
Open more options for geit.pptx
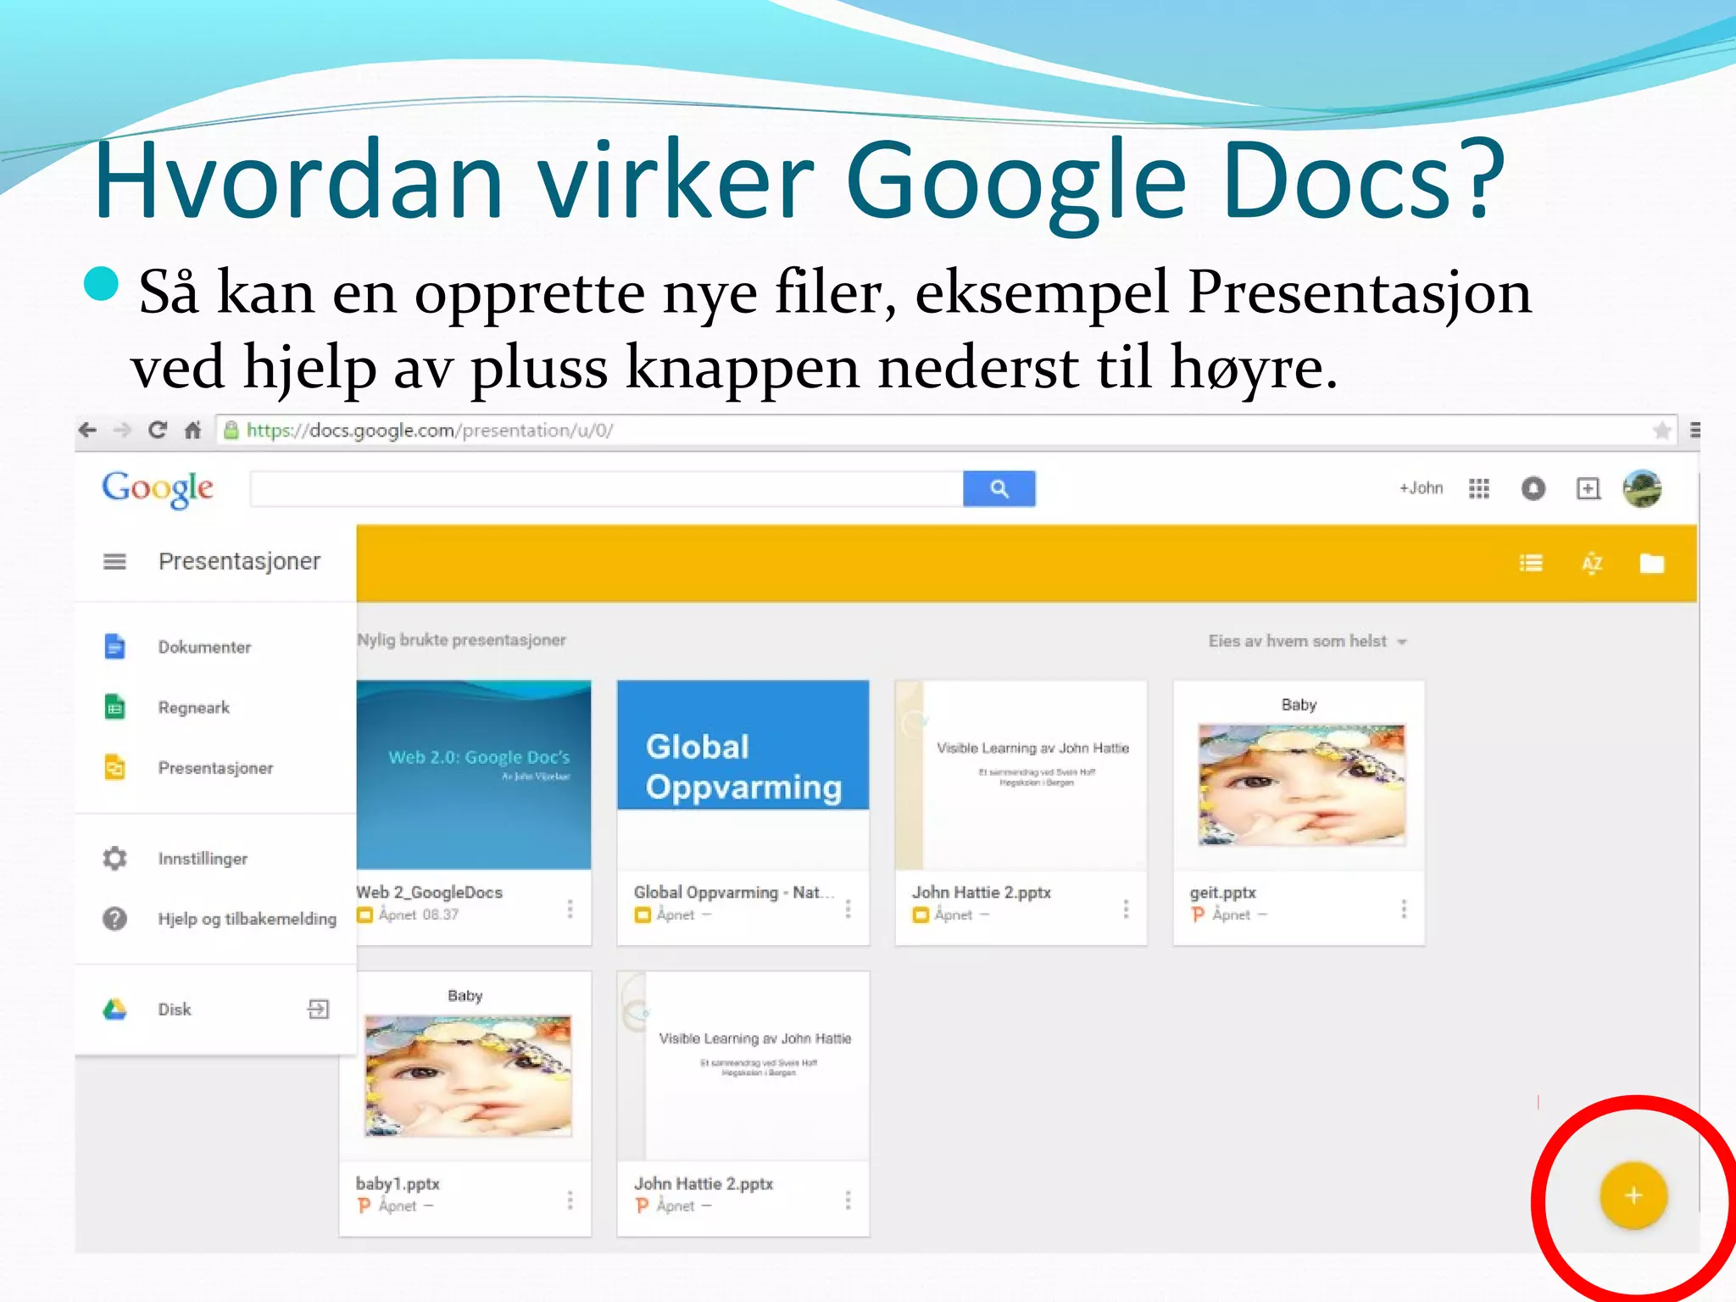click(1404, 909)
